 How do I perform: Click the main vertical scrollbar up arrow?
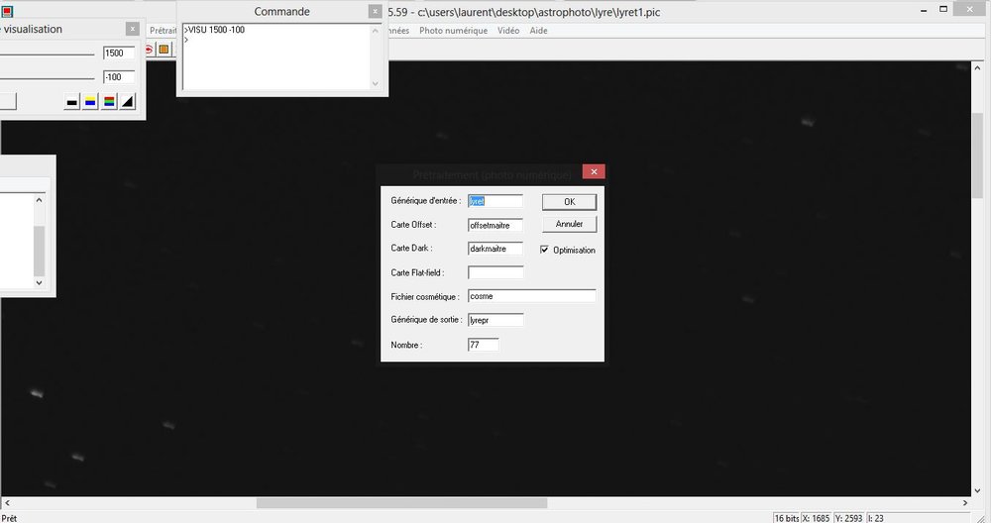(x=978, y=67)
